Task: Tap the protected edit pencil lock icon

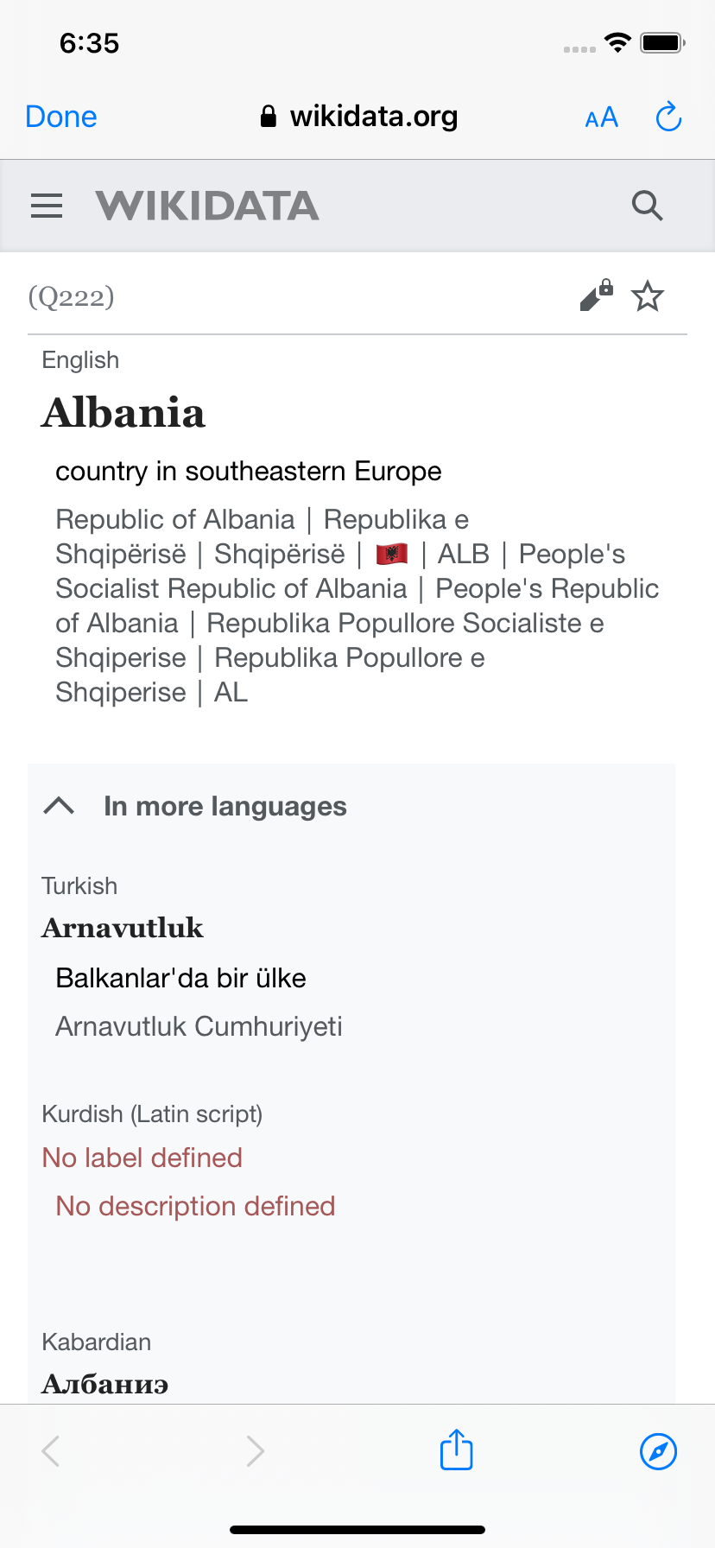Action: pyautogui.click(x=597, y=295)
